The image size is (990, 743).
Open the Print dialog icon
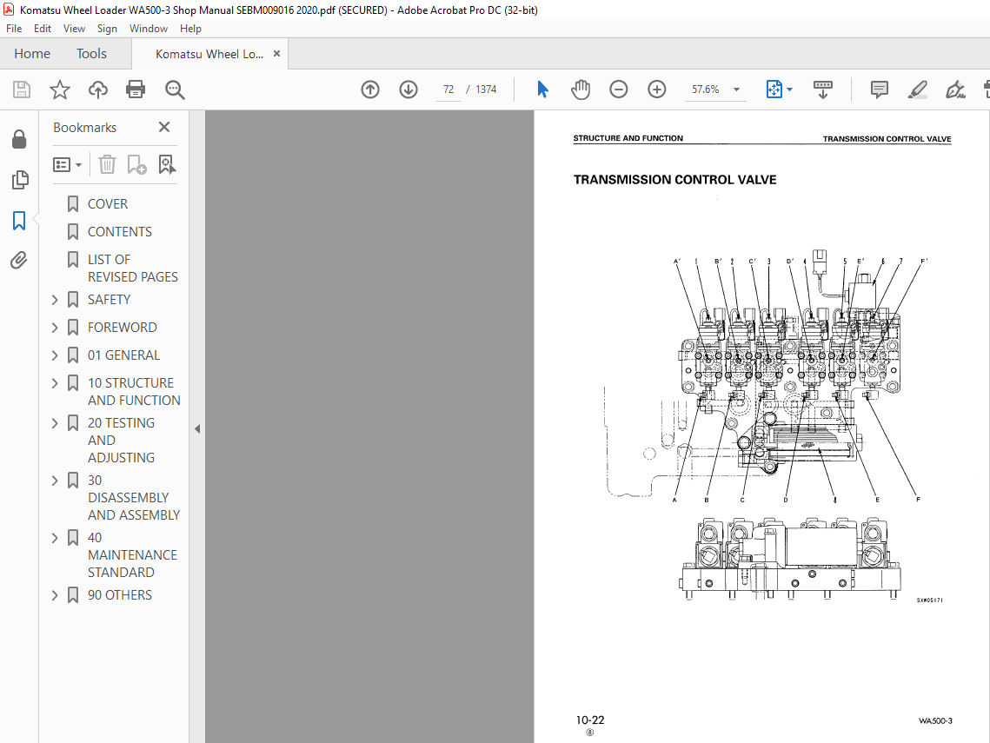(x=136, y=90)
